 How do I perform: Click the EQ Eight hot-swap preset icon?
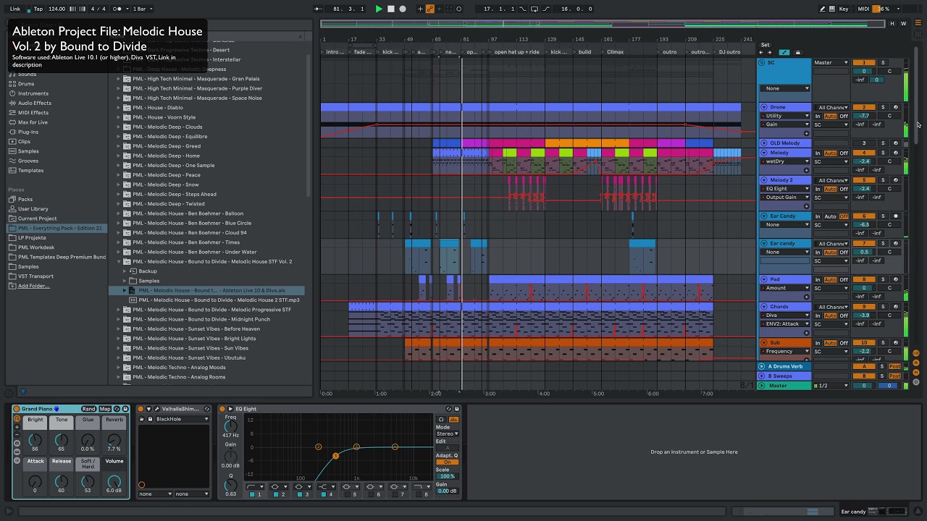(x=448, y=409)
